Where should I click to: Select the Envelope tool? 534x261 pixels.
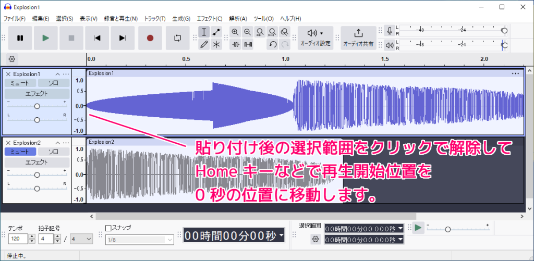pos(216,32)
